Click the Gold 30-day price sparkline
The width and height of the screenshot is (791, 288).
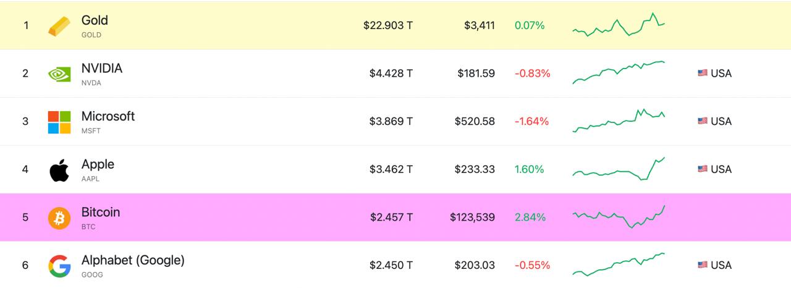pyautogui.click(x=619, y=25)
